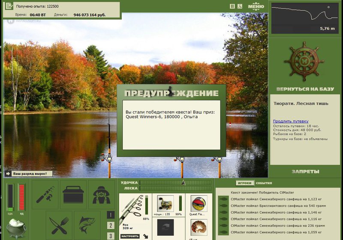Click Турниры на базе: не объявлены text
Image resolution: width=343 pixels, height=240 pixels.
coord(301,139)
